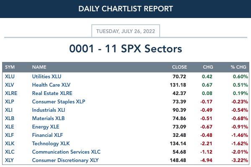This screenshot has width=251, height=167.
Task: Sort by CLOSE column header
Action: 179,67
